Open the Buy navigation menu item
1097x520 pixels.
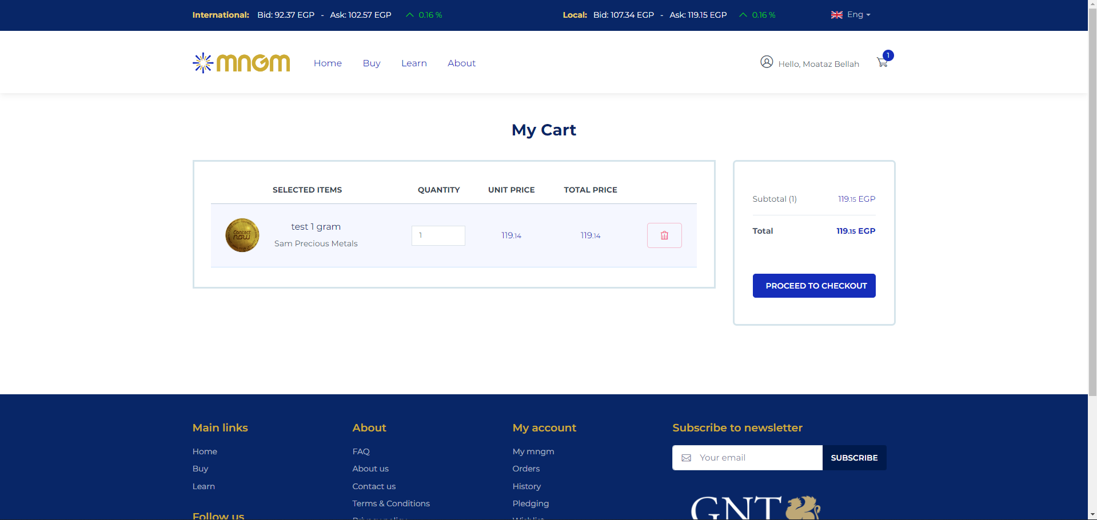point(372,63)
